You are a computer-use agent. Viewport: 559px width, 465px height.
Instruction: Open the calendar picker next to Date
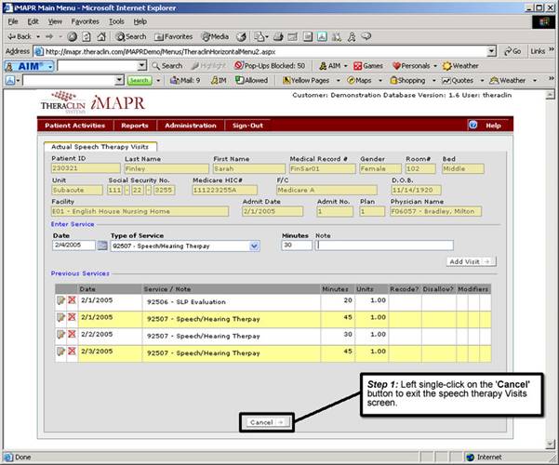(x=102, y=246)
